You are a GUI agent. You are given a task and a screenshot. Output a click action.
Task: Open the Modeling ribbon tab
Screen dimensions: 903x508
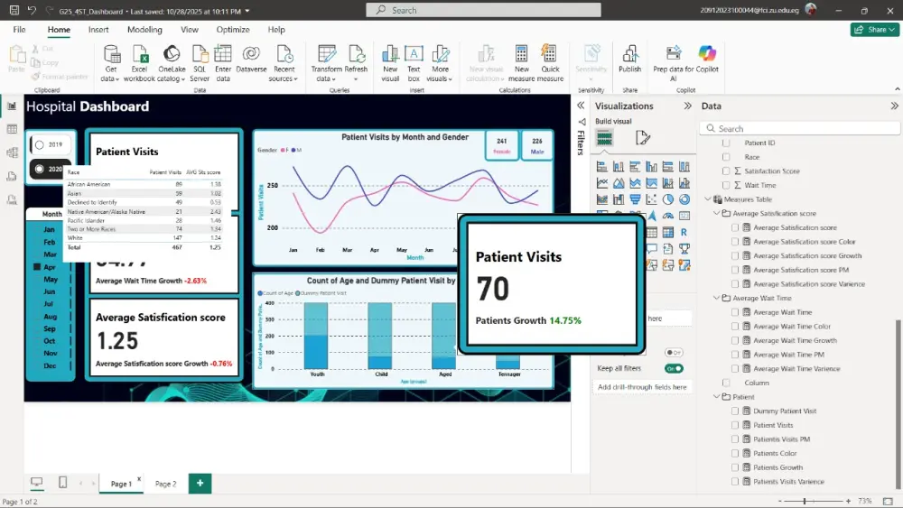pyautogui.click(x=144, y=30)
